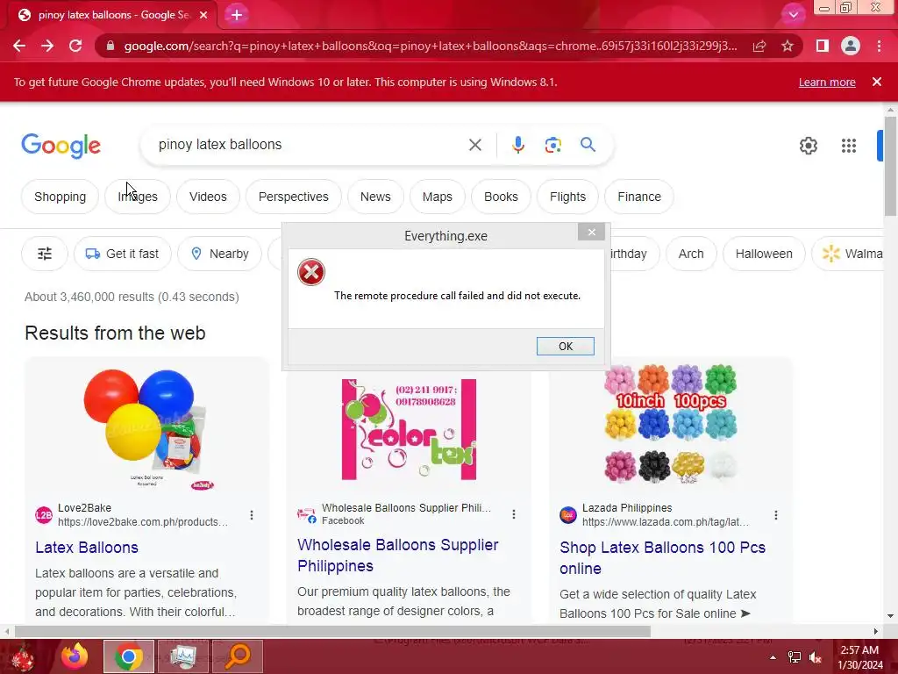Open the Learn more link in the banner
Viewport: 898px width, 674px height.
pos(827,82)
